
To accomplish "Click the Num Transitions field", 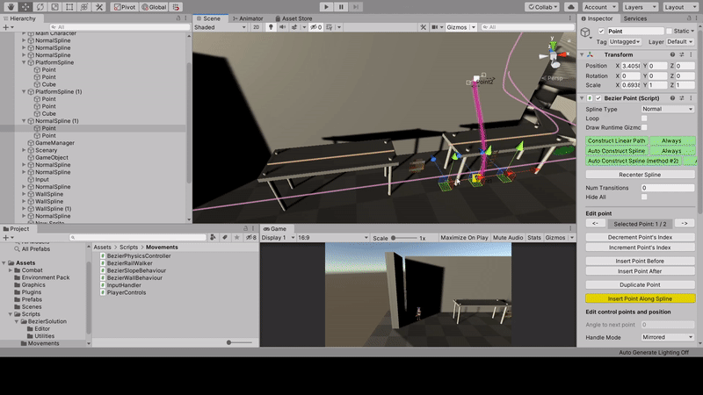I will coord(668,188).
